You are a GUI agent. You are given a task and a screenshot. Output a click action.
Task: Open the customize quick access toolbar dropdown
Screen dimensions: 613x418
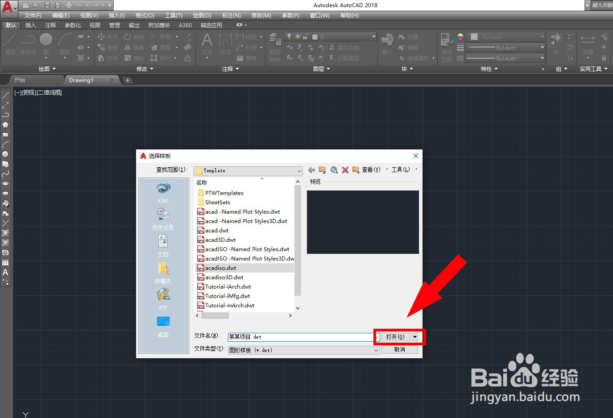point(110,5)
